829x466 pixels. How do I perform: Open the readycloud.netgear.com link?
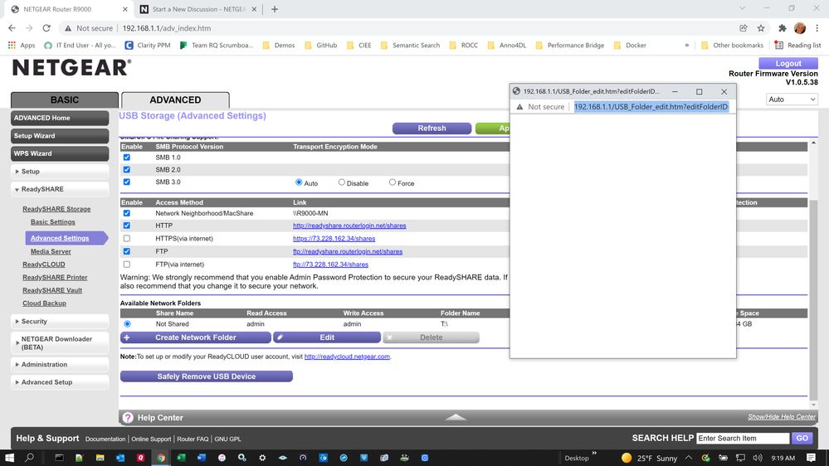(x=347, y=357)
